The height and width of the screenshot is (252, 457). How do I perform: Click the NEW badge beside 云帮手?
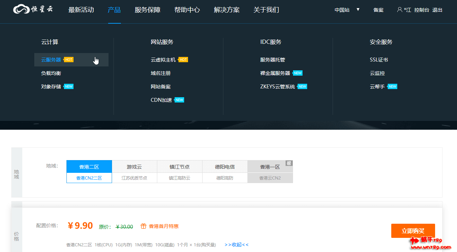[x=392, y=87]
